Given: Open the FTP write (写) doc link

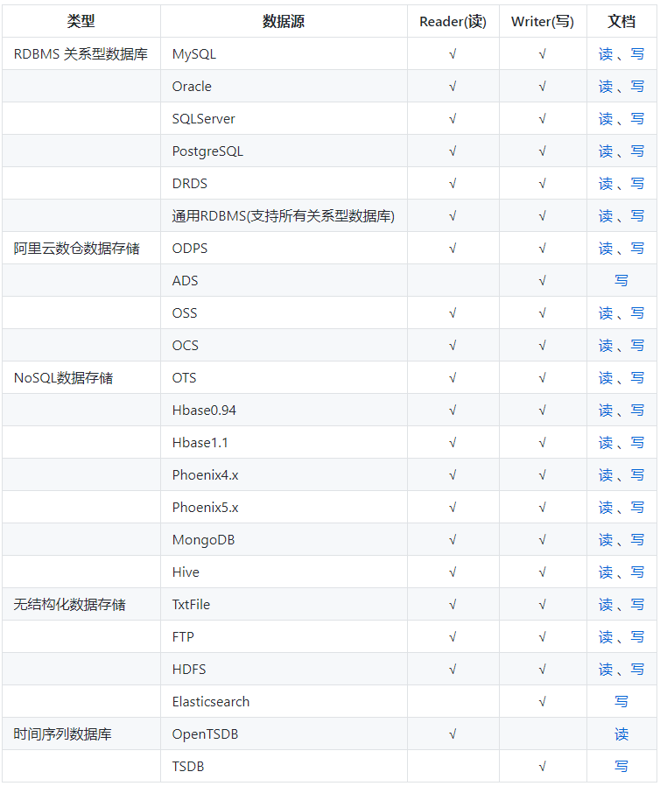Looking at the screenshot, I should [637, 637].
